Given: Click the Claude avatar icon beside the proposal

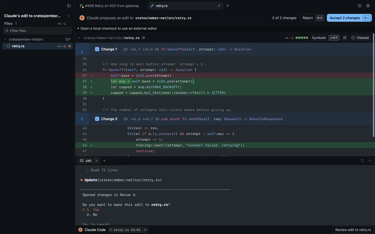Looking at the screenshot, I should [x=82, y=18].
